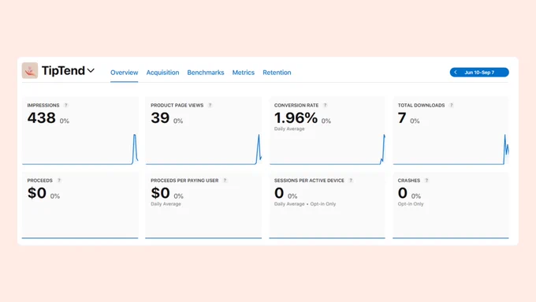Switch to the Overview tab
The image size is (536, 302).
(124, 73)
